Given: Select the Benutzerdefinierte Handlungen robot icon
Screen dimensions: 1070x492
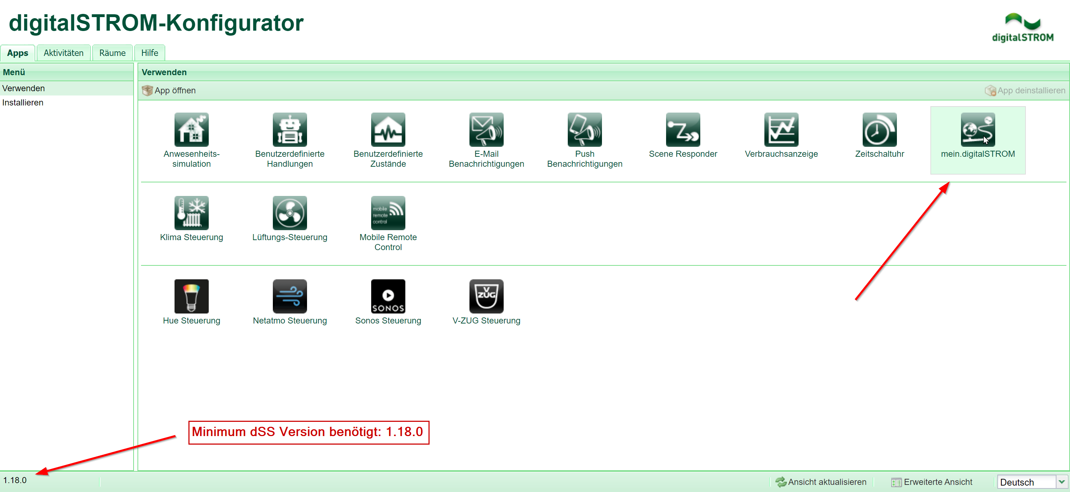Looking at the screenshot, I should coord(290,130).
